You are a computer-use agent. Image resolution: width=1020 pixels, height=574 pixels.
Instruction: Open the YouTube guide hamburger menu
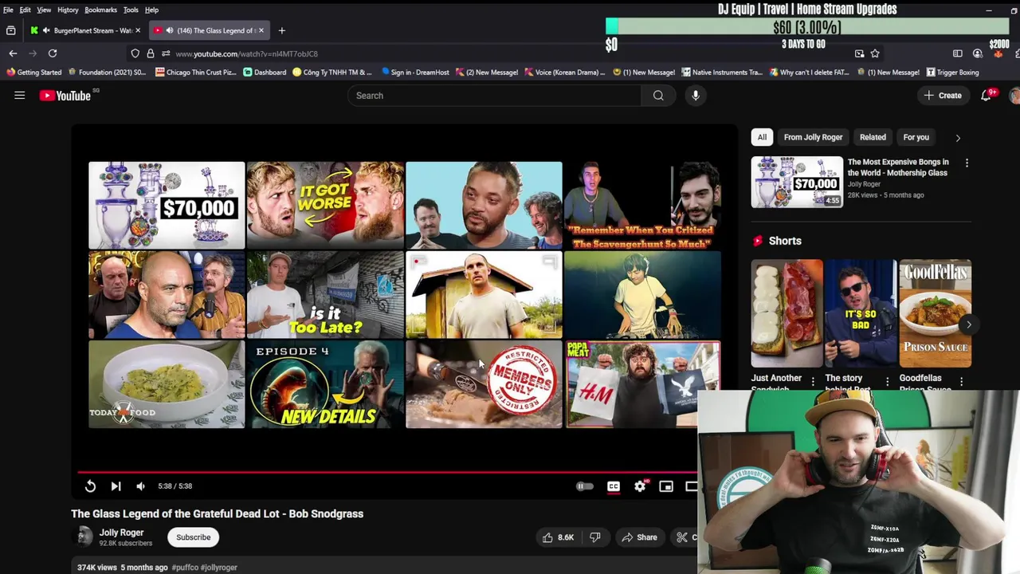[x=20, y=96]
